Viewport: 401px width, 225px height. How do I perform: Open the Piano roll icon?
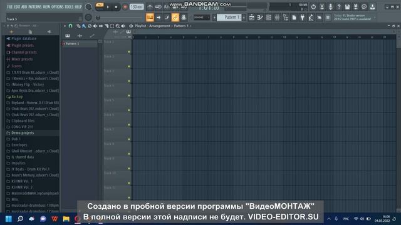[x=260, y=17]
